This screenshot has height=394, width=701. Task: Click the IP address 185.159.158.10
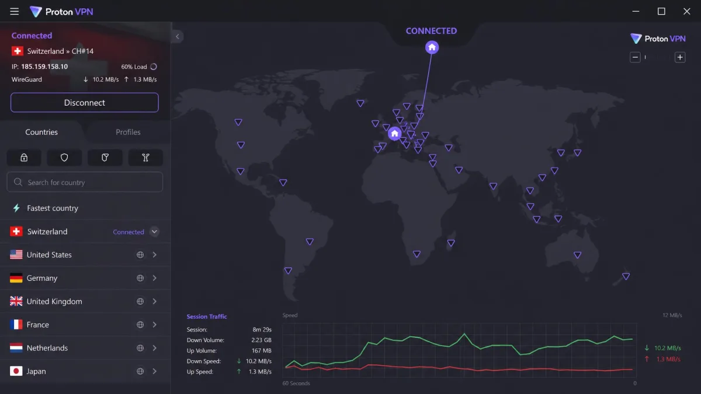click(44, 67)
